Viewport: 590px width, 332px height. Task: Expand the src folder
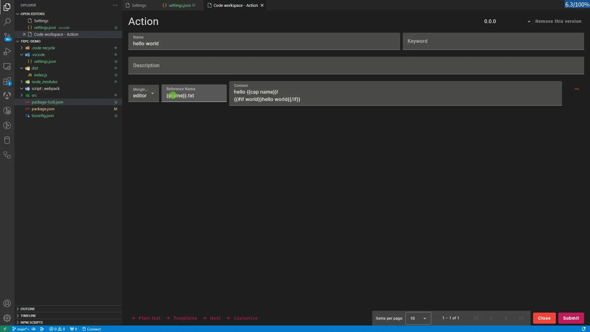[x=22, y=95]
